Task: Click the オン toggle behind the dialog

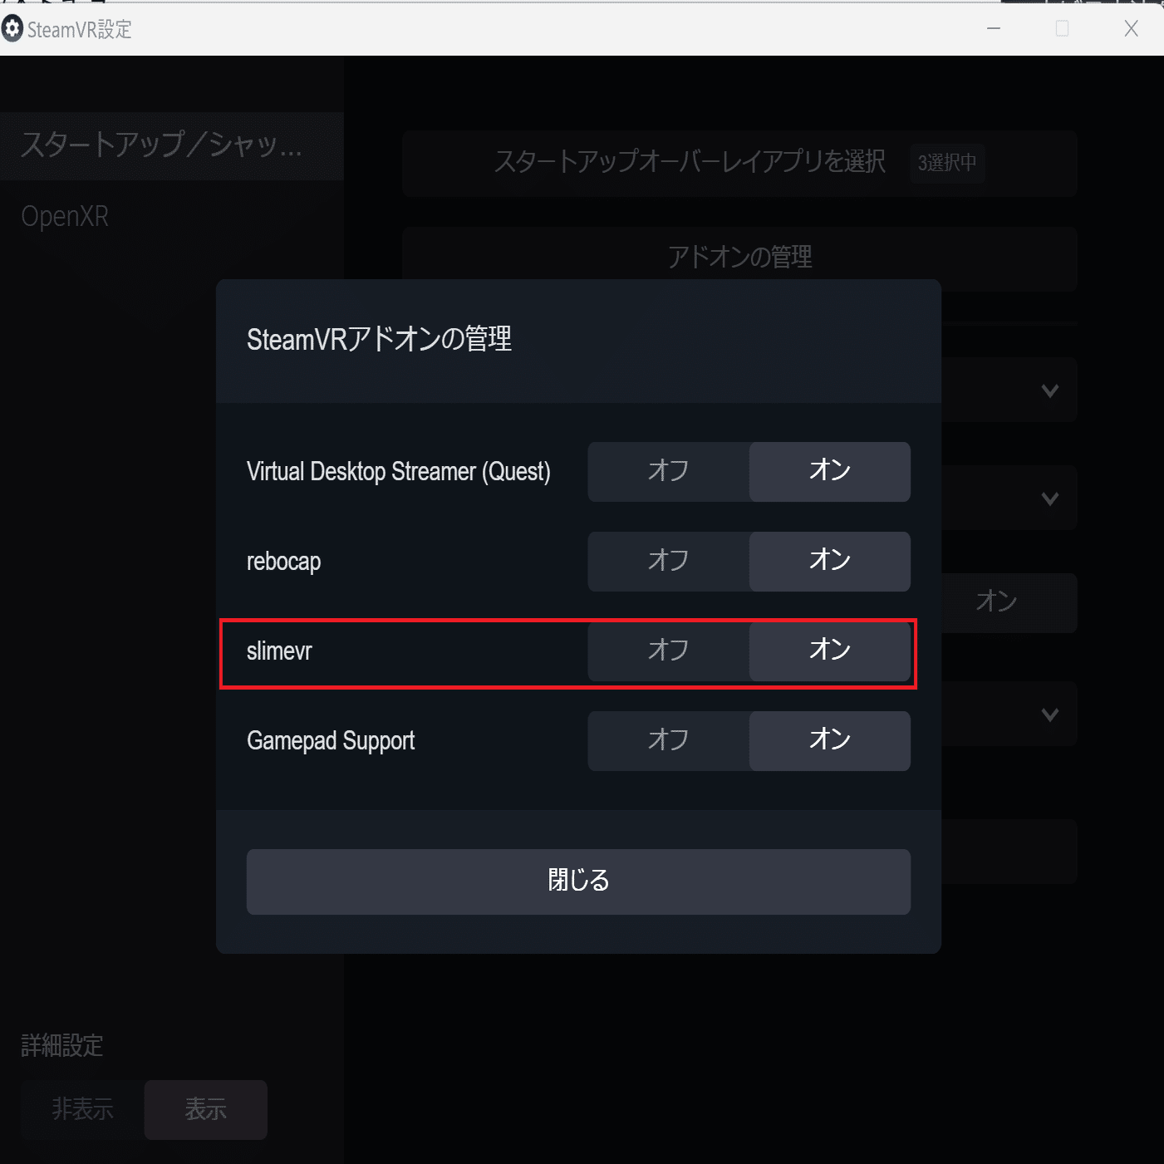Action: point(995,602)
